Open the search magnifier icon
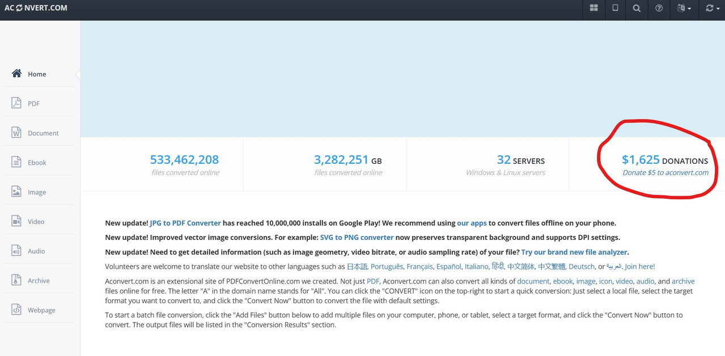The height and width of the screenshot is (356, 725). click(637, 8)
